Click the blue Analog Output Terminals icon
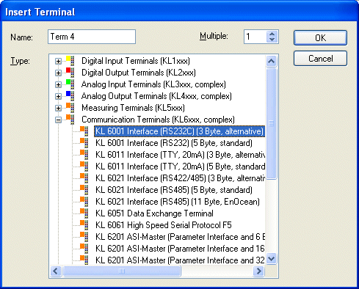 [70, 95]
